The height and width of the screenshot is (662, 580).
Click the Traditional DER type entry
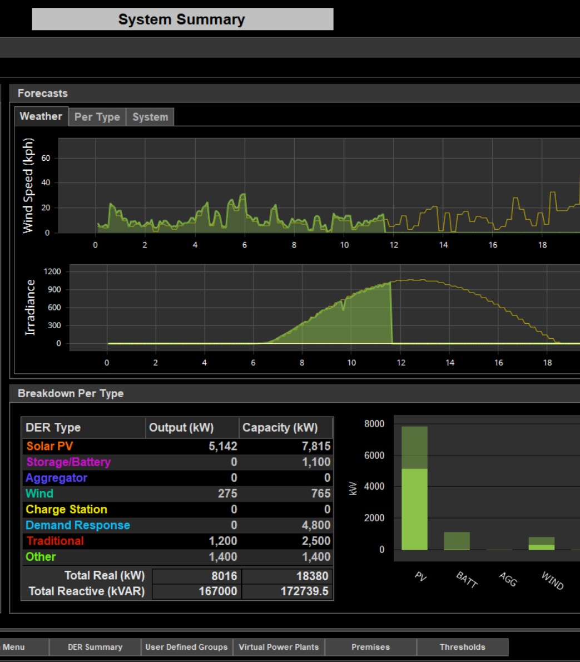click(55, 541)
